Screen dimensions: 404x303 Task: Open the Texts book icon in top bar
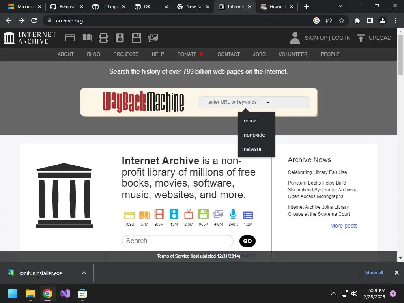click(x=86, y=38)
